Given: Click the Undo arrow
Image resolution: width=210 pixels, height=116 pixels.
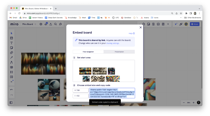Looking at the screenshot, I should [12, 90].
